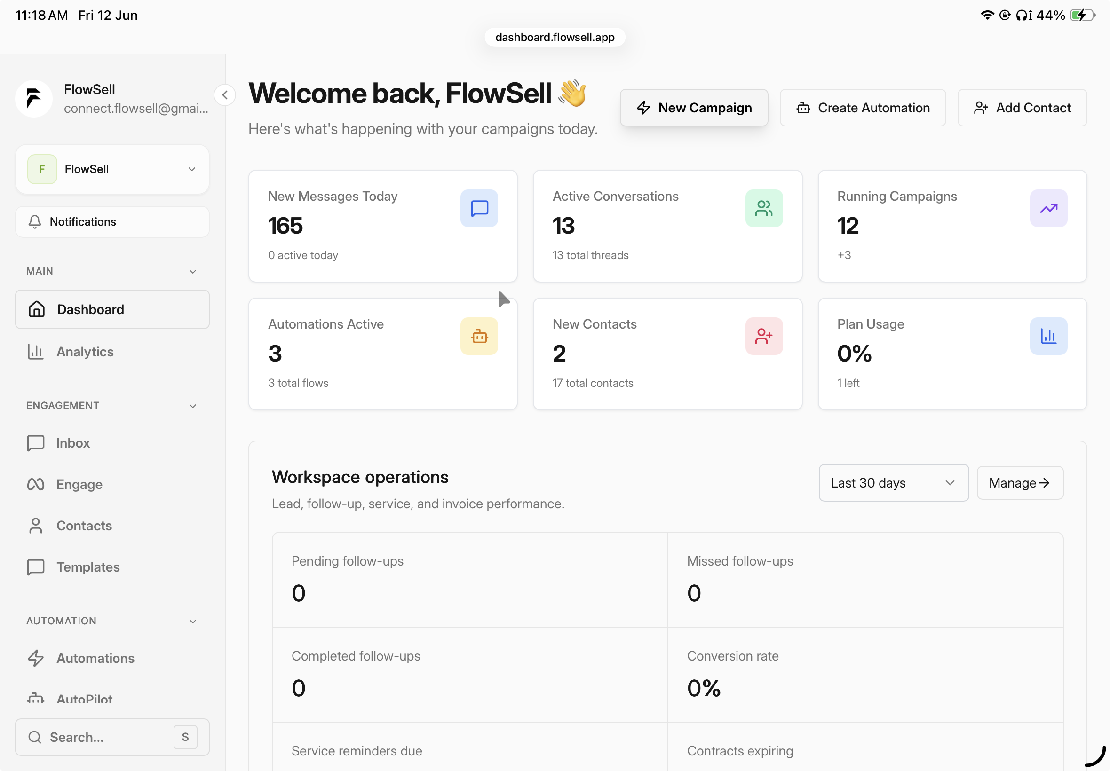Image resolution: width=1110 pixels, height=771 pixels.
Task: Open Templates from the sidebar
Action: pos(112,567)
